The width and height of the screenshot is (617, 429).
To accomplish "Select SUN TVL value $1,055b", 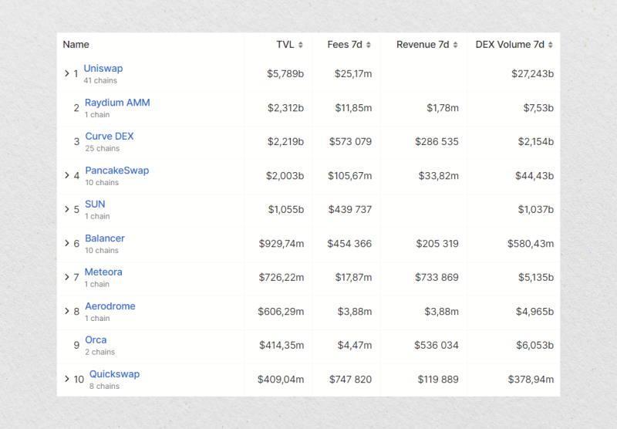I will pos(286,209).
